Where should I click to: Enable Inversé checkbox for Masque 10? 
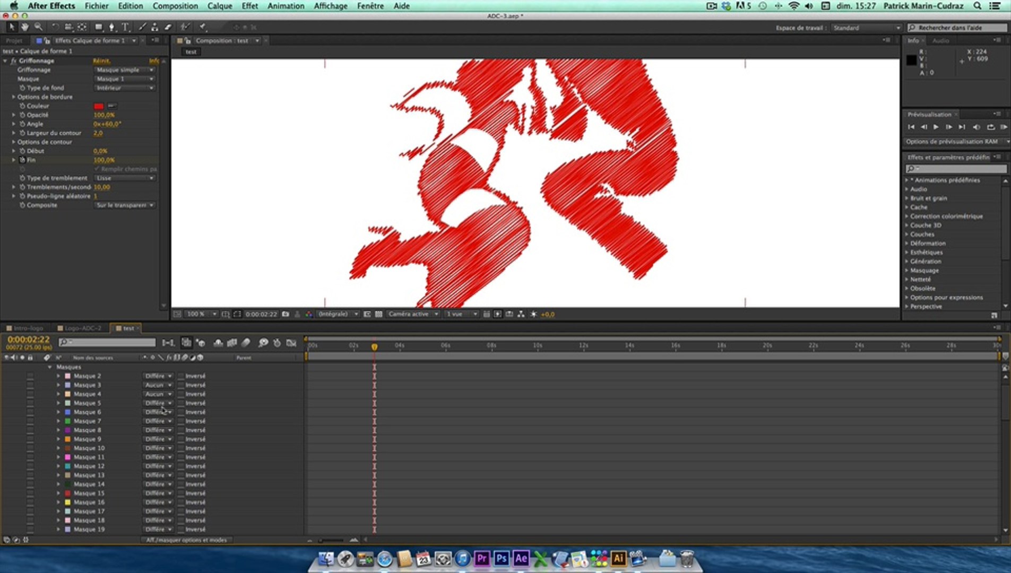(x=181, y=448)
